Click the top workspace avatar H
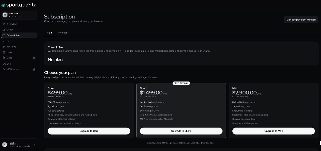The image size is (321, 151). (5, 15)
